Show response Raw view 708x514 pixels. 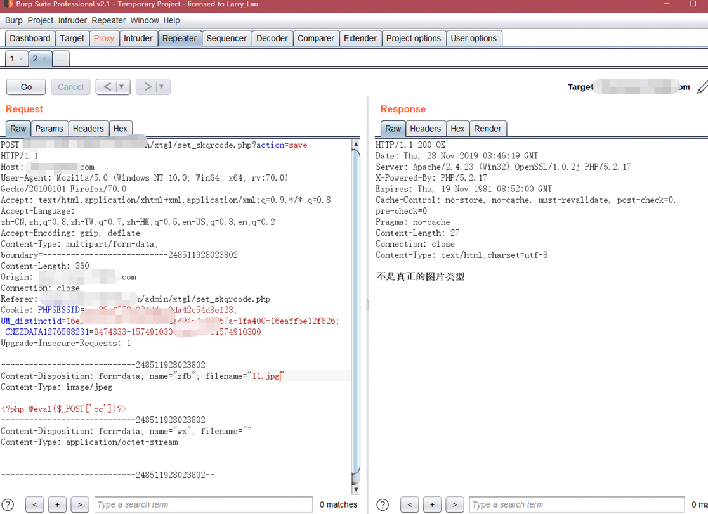[393, 129]
